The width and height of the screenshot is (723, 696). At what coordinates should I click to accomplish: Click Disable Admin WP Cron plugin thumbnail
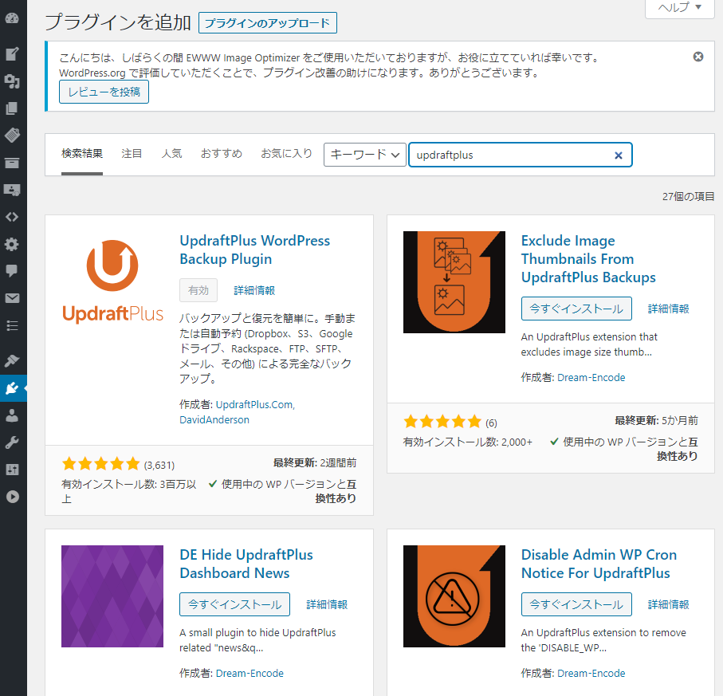pyautogui.click(x=454, y=596)
